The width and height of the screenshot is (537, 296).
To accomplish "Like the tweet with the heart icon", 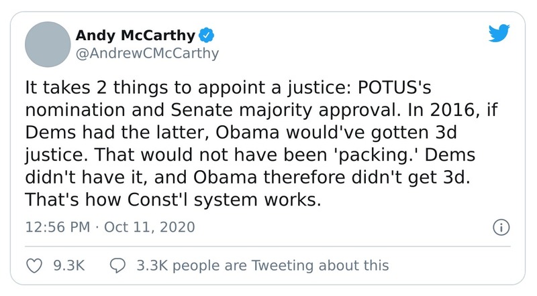I will [33, 265].
